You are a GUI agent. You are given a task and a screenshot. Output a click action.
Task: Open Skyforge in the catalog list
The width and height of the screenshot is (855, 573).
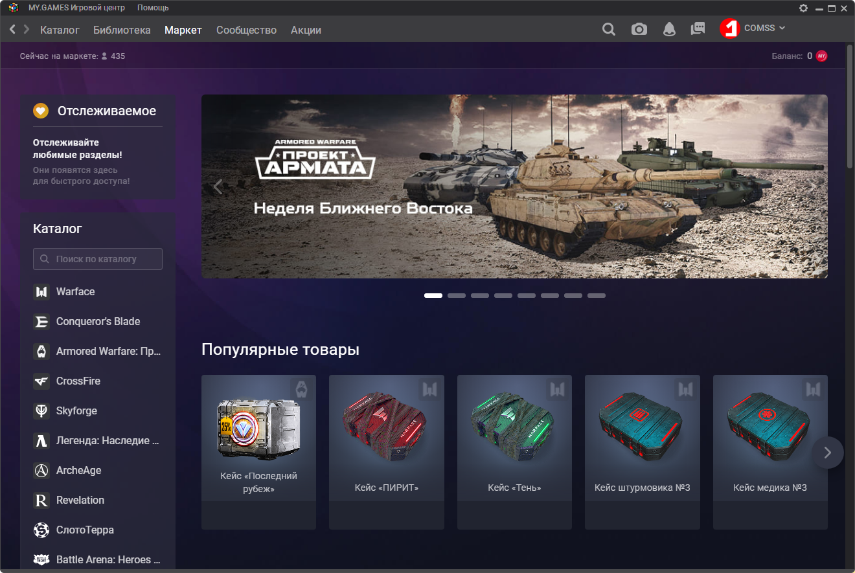click(x=98, y=411)
